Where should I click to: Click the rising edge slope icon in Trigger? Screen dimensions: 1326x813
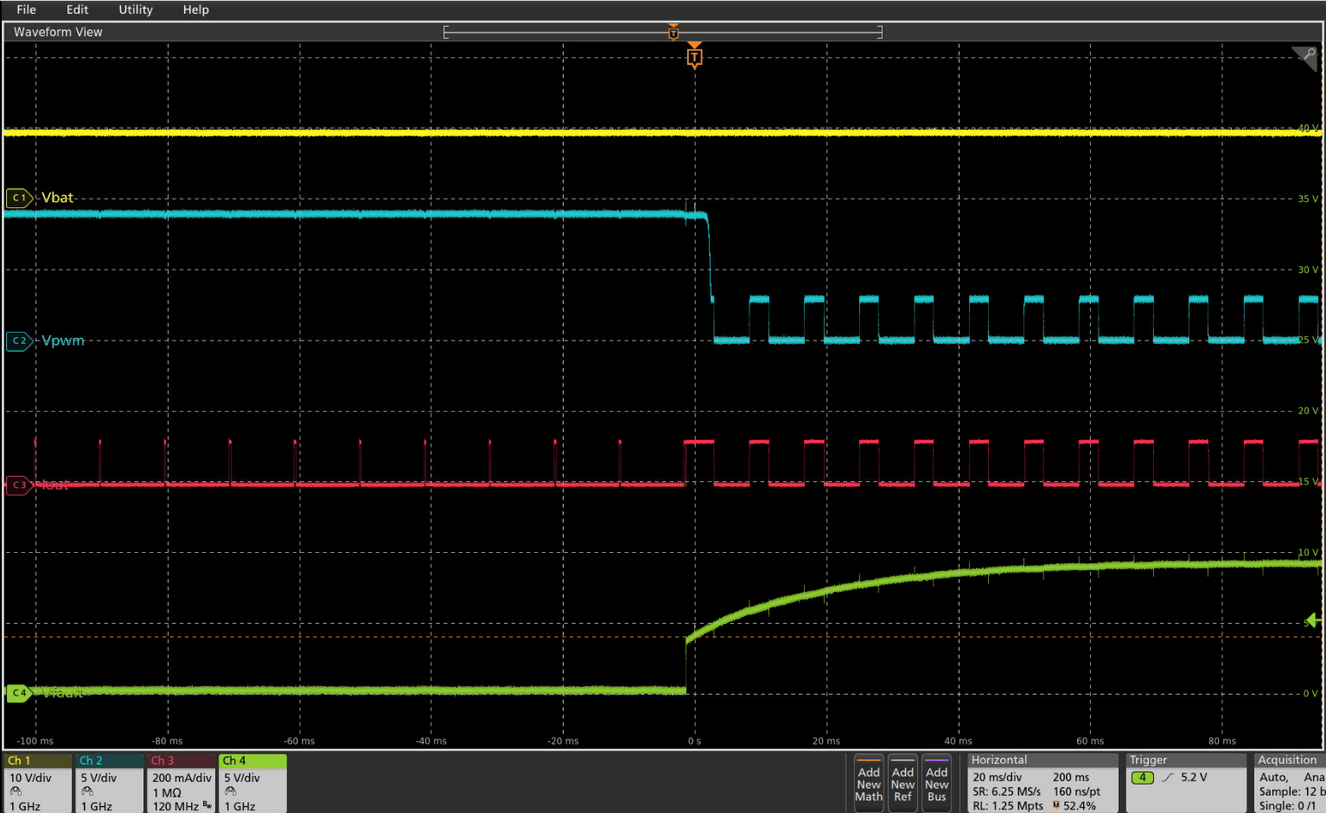coord(1168,778)
